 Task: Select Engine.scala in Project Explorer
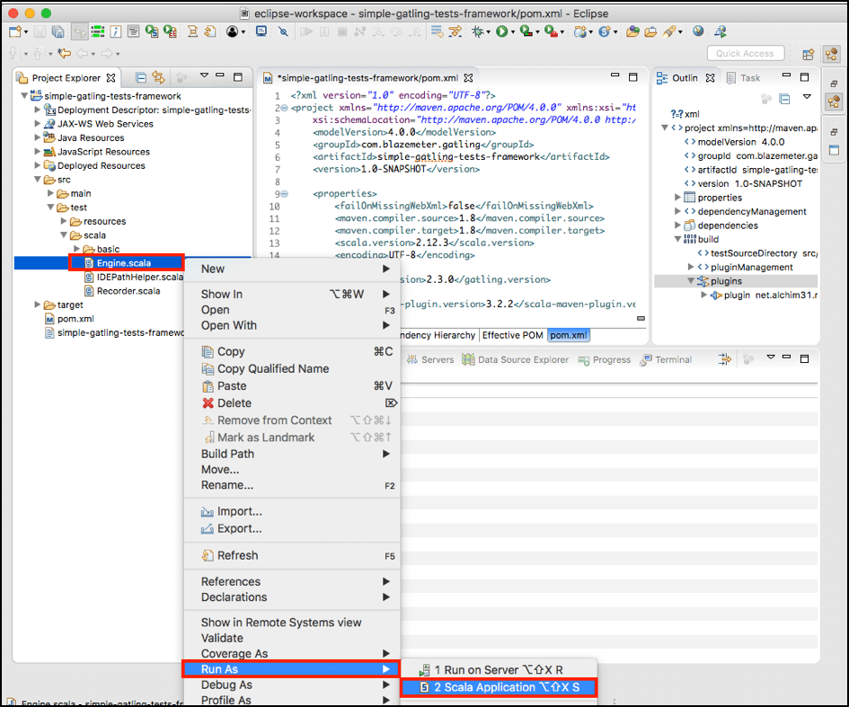click(124, 263)
